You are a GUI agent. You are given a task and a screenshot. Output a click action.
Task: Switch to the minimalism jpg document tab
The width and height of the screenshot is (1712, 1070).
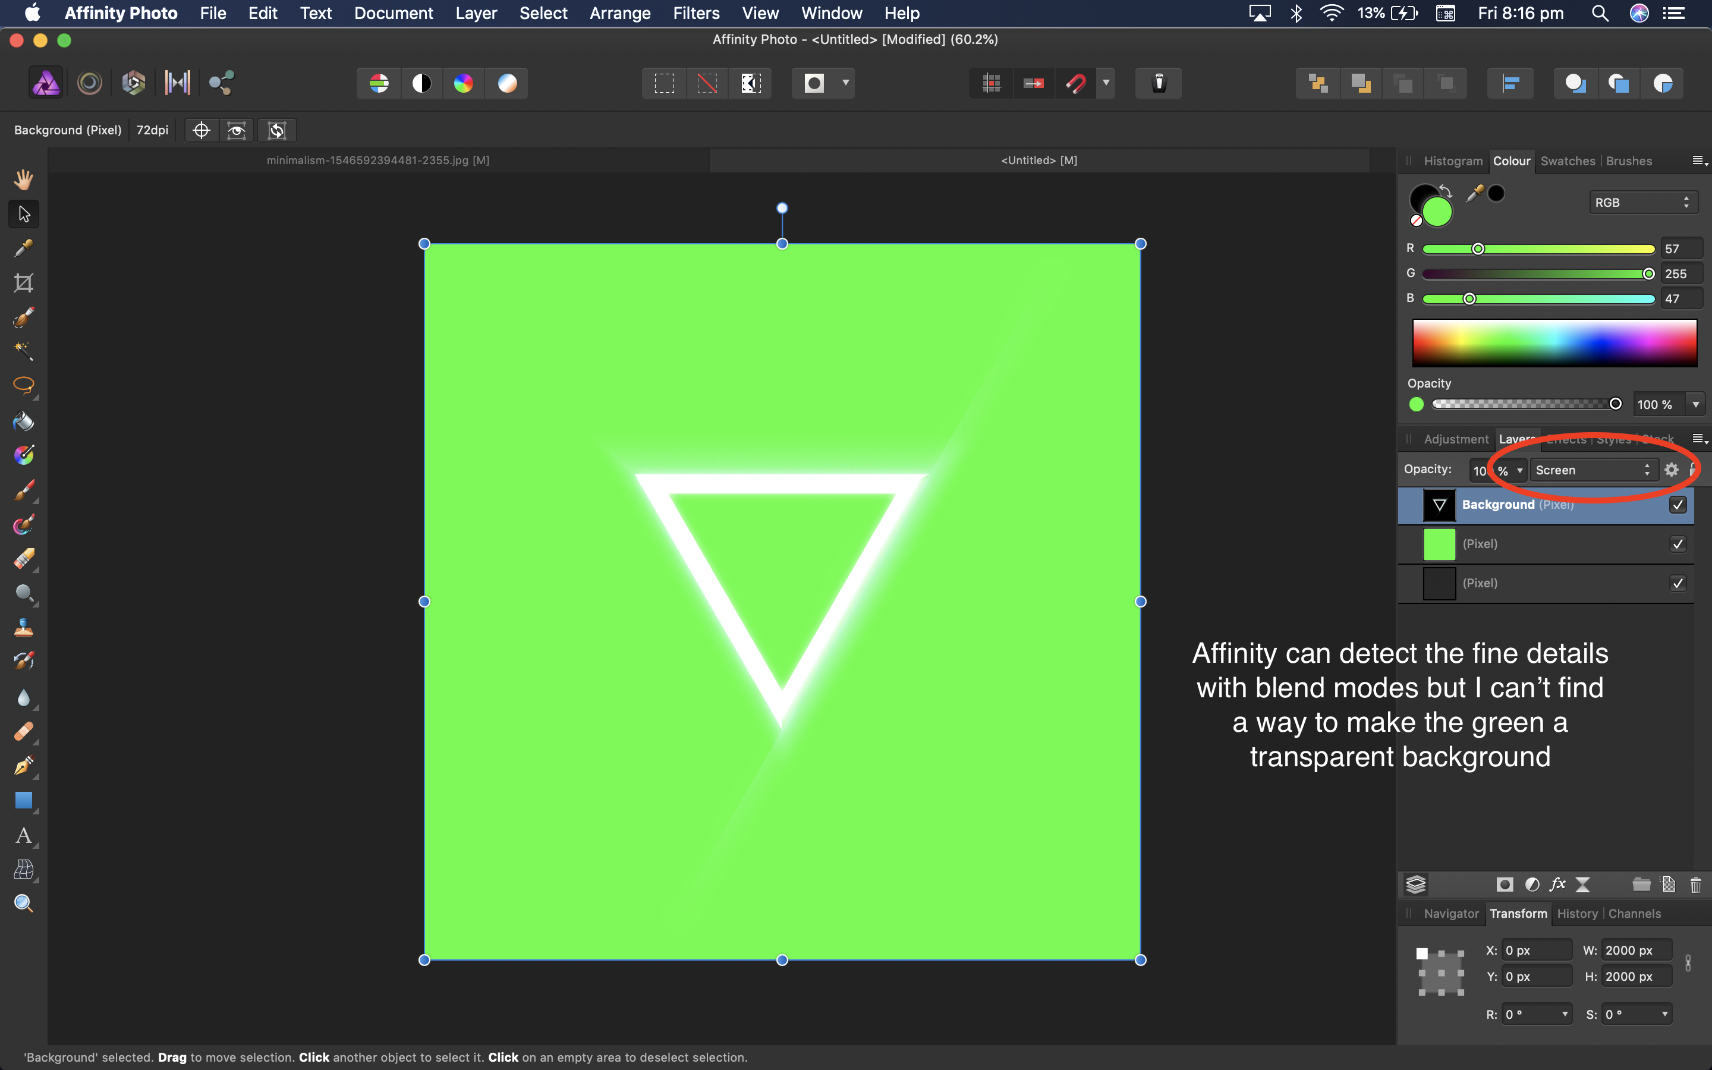click(x=378, y=160)
